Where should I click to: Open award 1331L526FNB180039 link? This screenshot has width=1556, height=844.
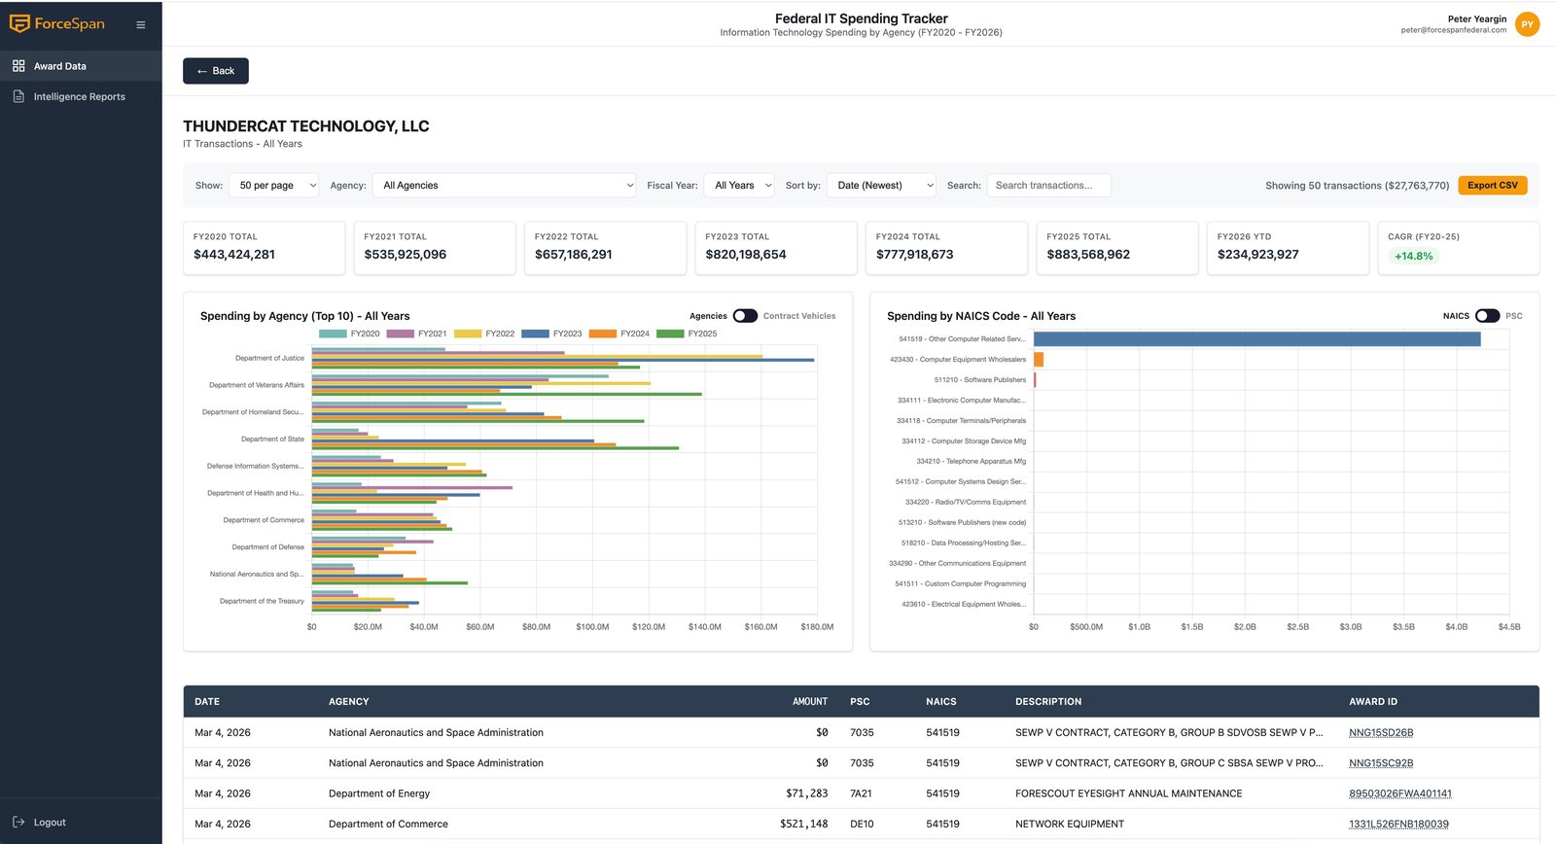(1398, 824)
